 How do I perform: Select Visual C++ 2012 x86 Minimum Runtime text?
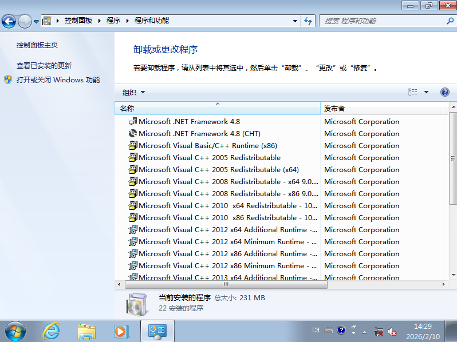pyautogui.click(x=228, y=266)
